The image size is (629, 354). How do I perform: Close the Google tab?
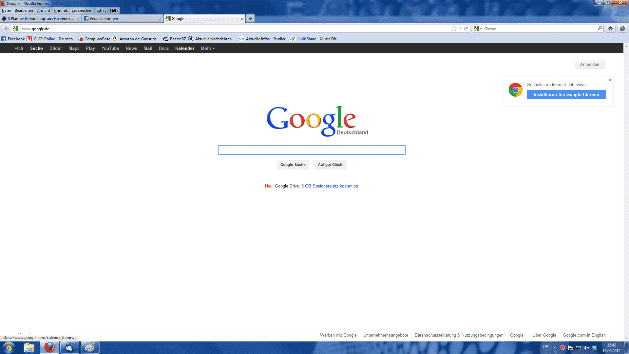click(x=242, y=19)
